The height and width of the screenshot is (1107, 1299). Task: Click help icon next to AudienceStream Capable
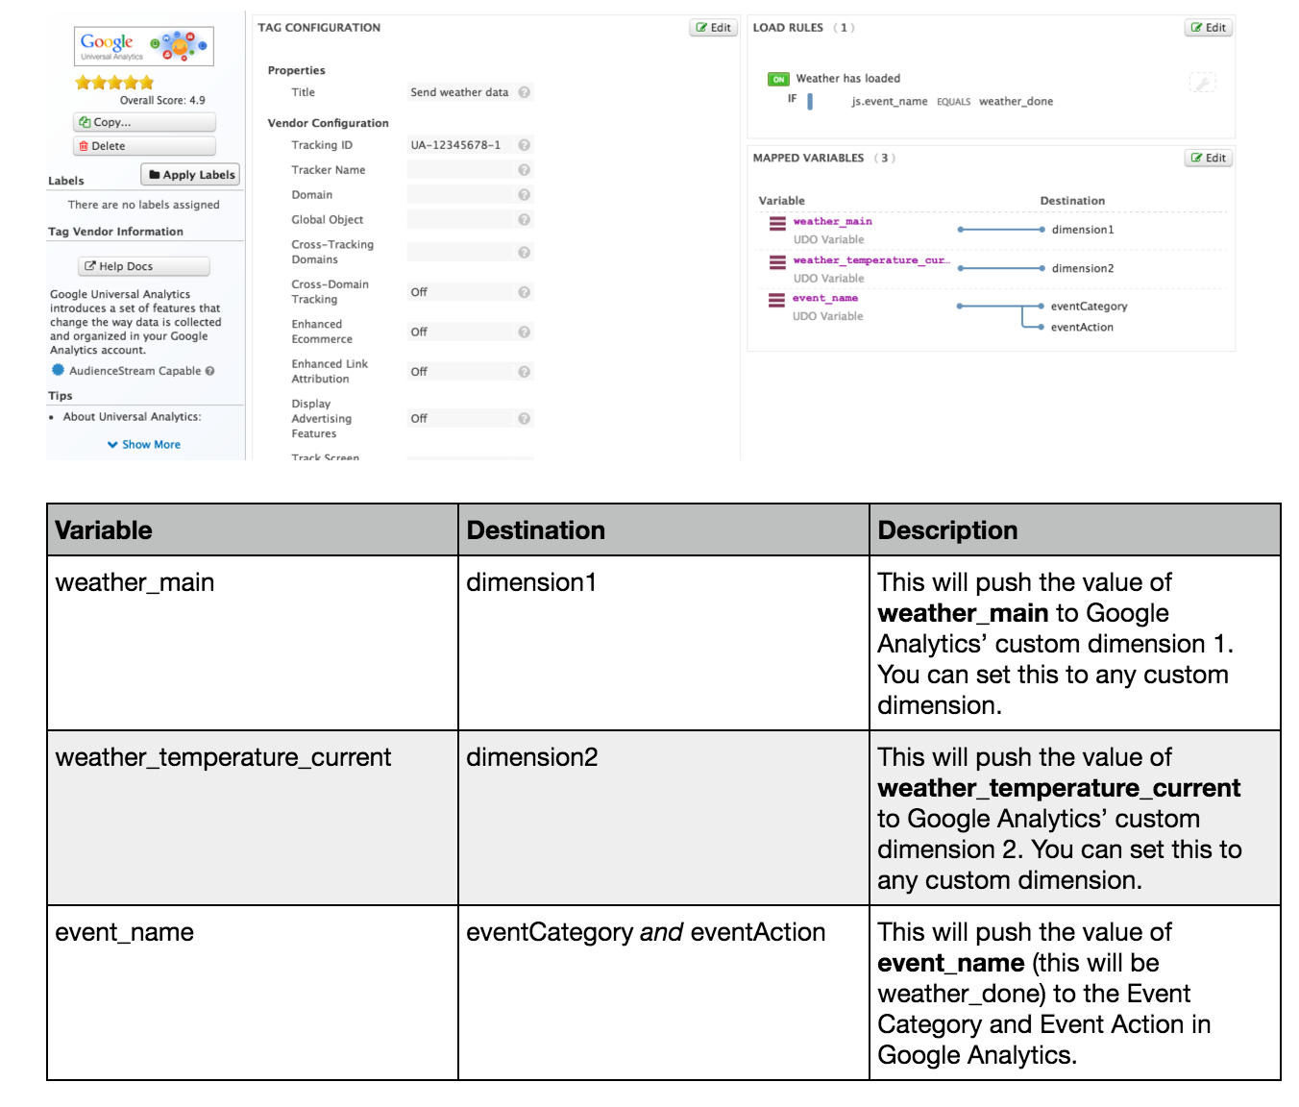(x=209, y=371)
